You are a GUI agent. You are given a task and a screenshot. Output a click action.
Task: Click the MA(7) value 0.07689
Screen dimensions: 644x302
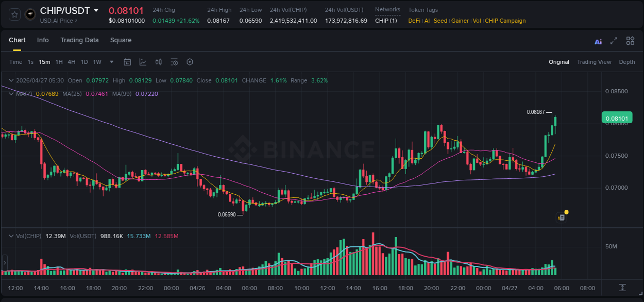[47, 94]
